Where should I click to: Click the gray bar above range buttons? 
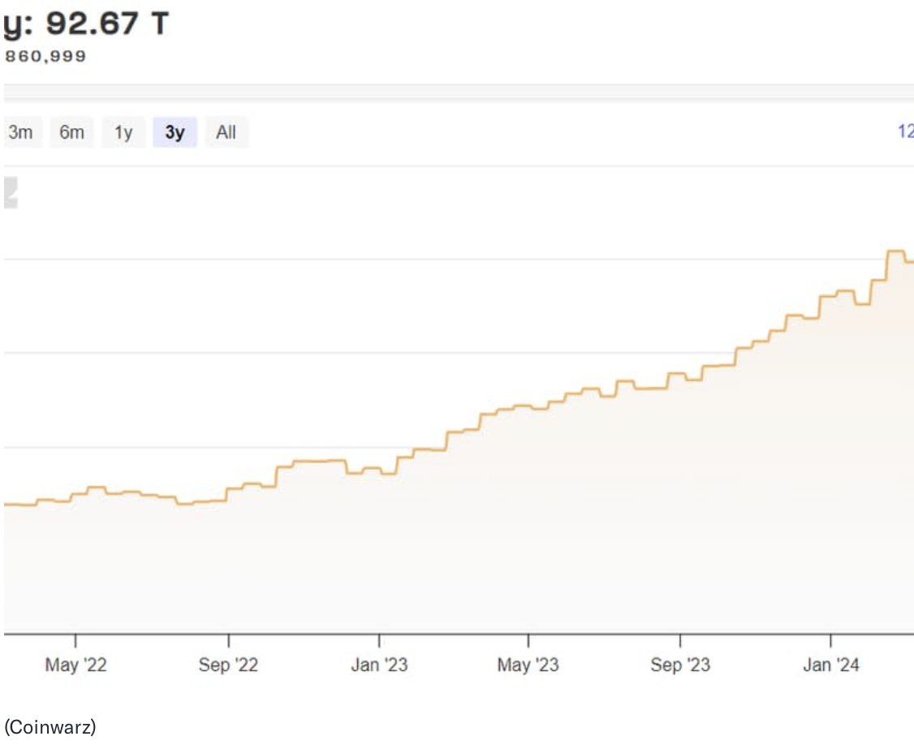tap(459, 93)
